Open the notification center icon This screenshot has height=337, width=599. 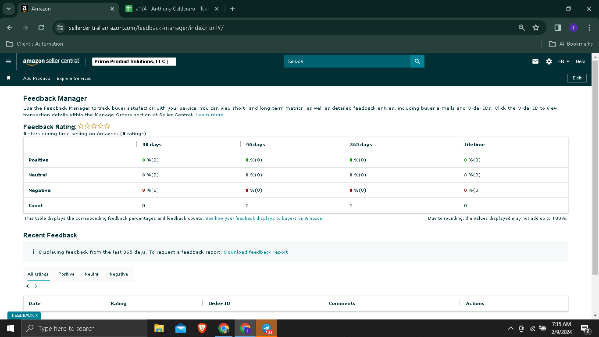585,328
